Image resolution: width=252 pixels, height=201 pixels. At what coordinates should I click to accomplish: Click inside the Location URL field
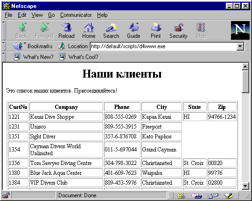pyautogui.click(x=164, y=46)
